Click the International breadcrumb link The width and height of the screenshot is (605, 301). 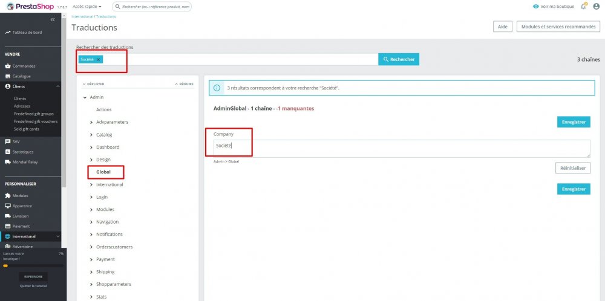click(x=82, y=16)
